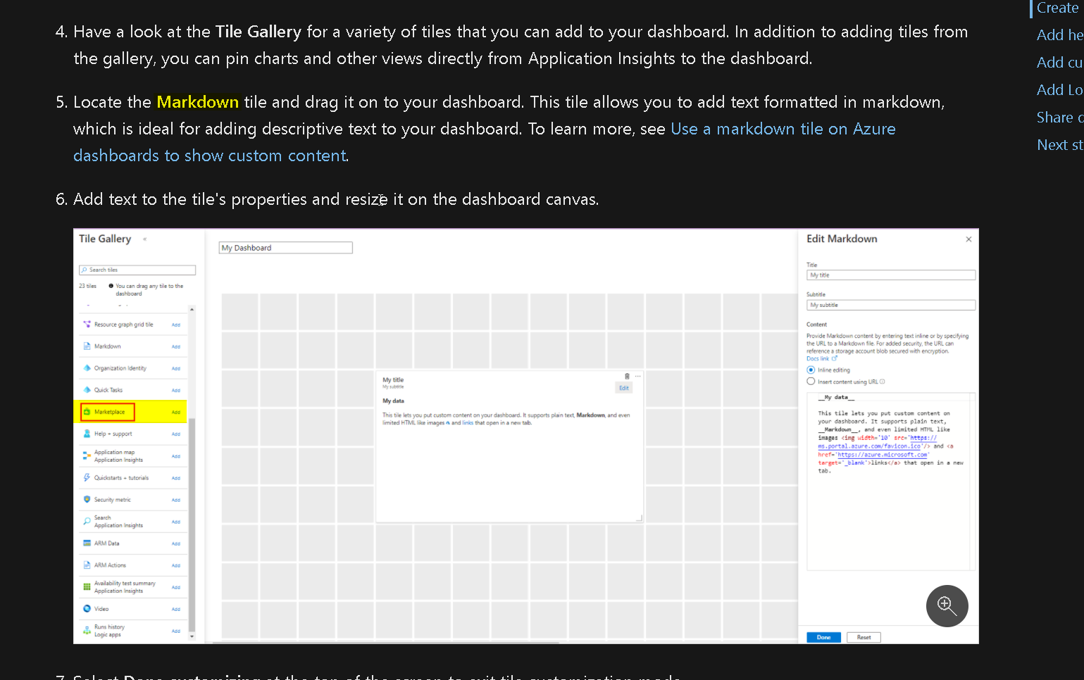Click the Application map tile icon

tap(86, 454)
